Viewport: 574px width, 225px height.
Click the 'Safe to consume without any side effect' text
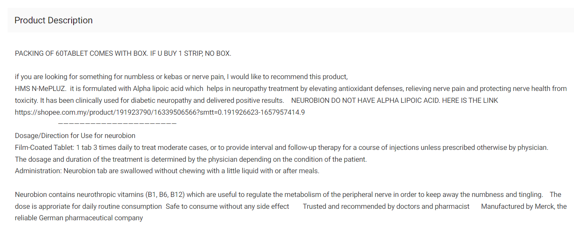(227, 206)
